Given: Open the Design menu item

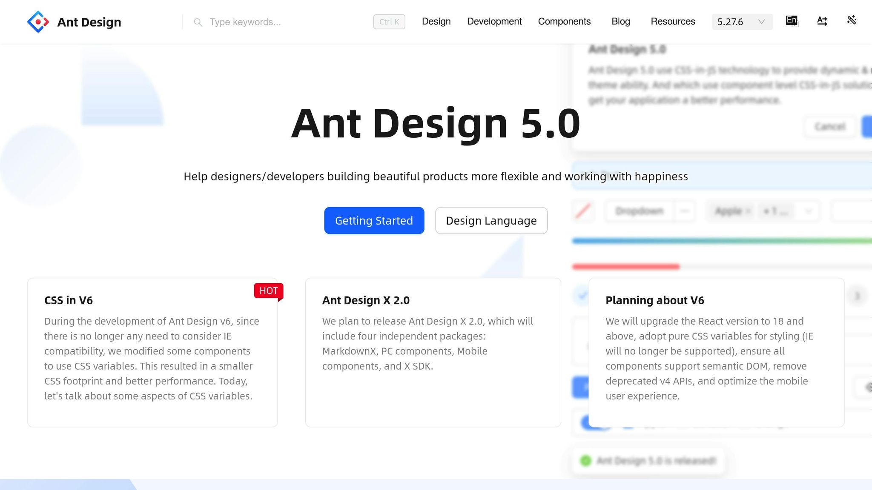Looking at the screenshot, I should coord(436,21).
